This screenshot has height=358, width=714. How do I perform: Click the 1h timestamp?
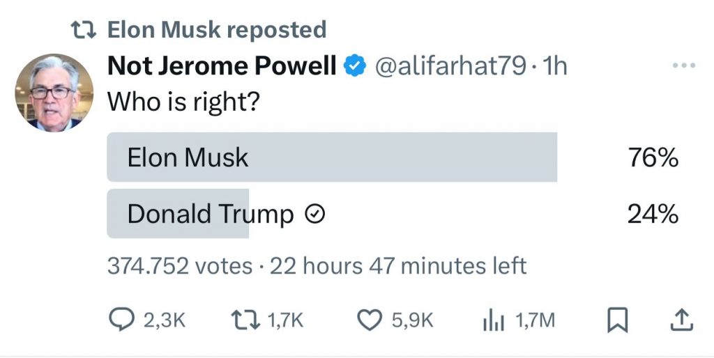[555, 66]
